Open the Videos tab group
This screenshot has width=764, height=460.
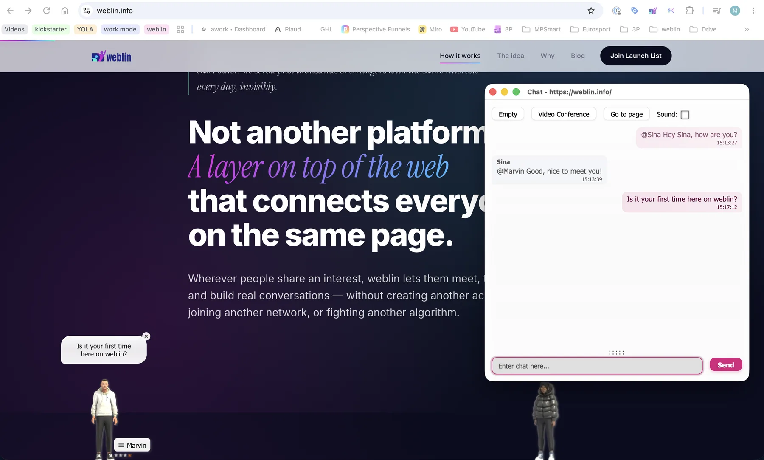click(14, 29)
